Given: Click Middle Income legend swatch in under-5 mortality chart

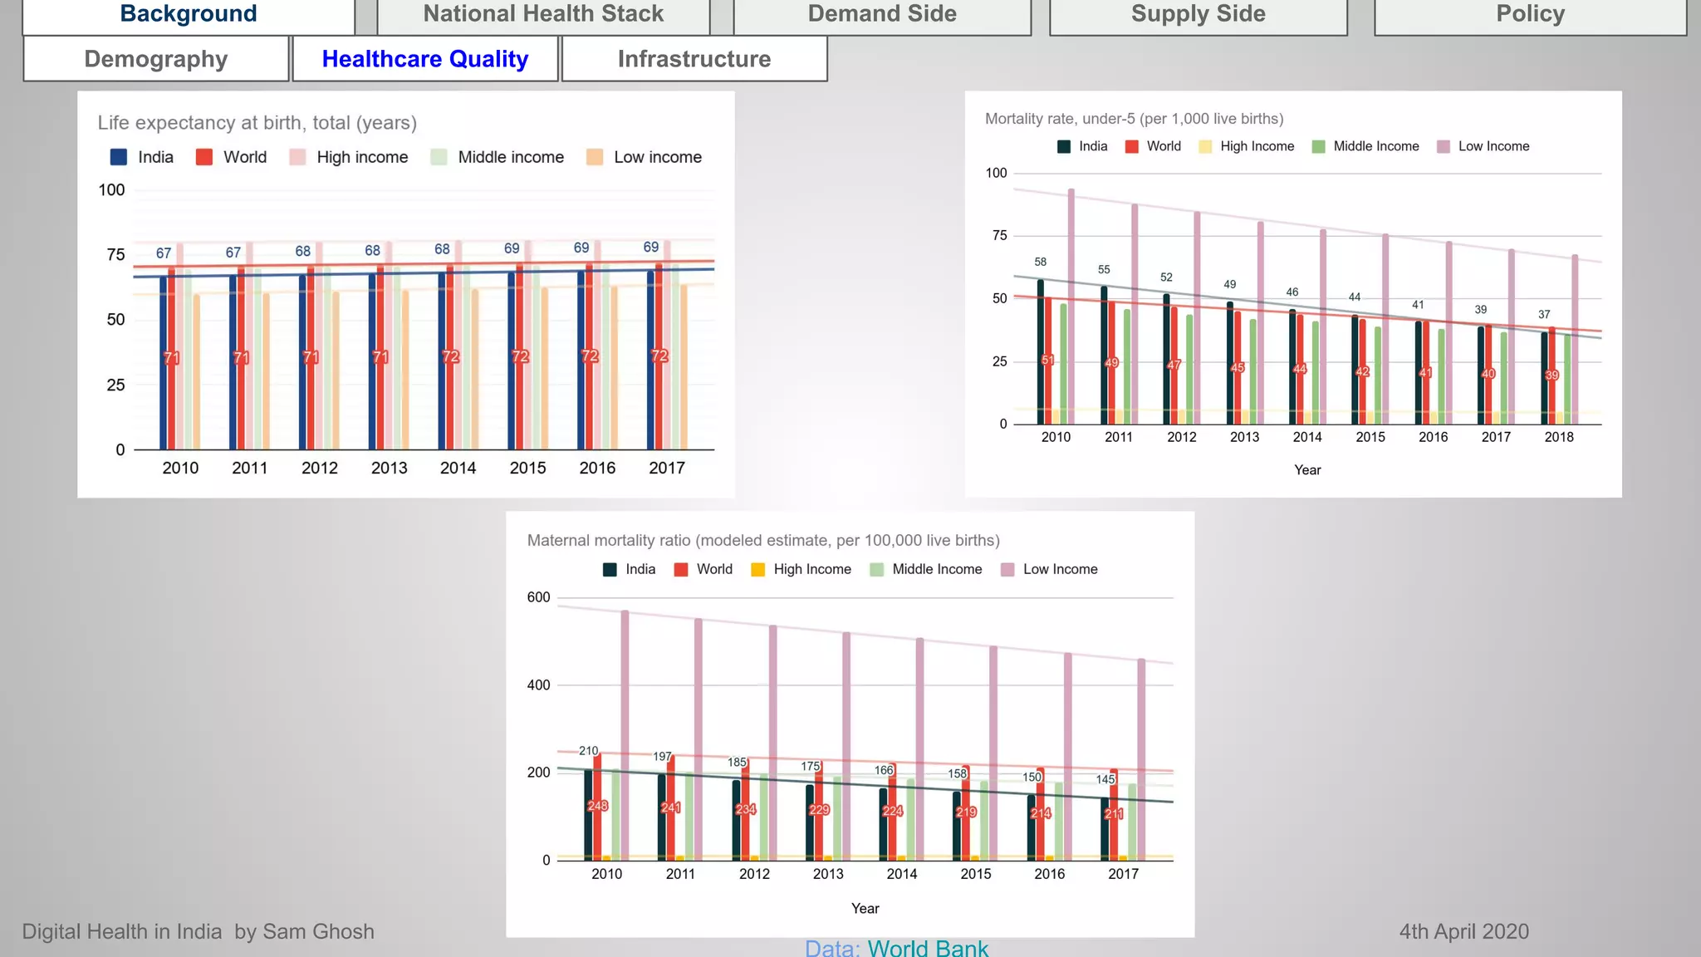Looking at the screenshot, I should (x=1318, y=147).
